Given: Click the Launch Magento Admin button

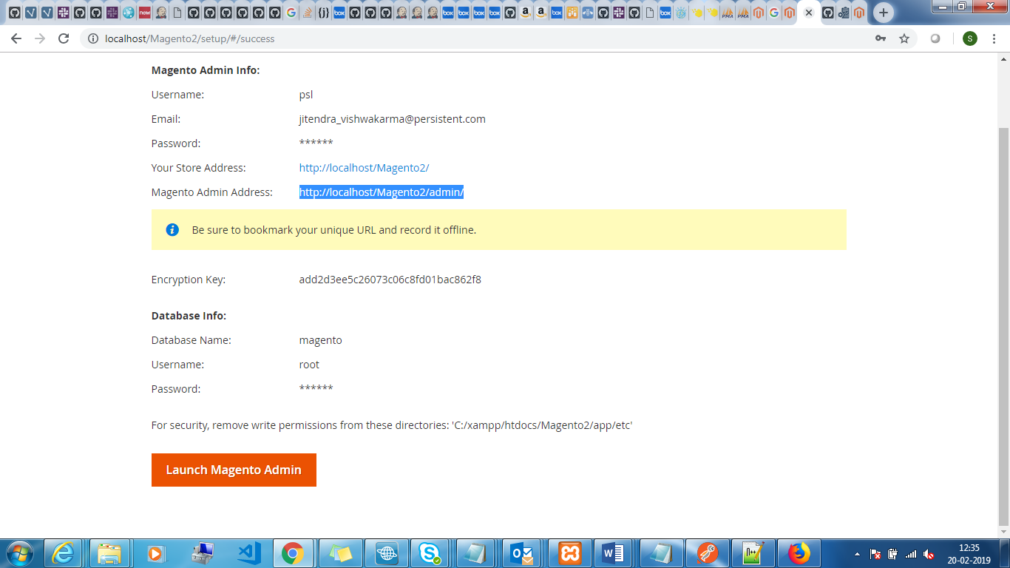Looking at the screenshot, I should pos(234,470).
